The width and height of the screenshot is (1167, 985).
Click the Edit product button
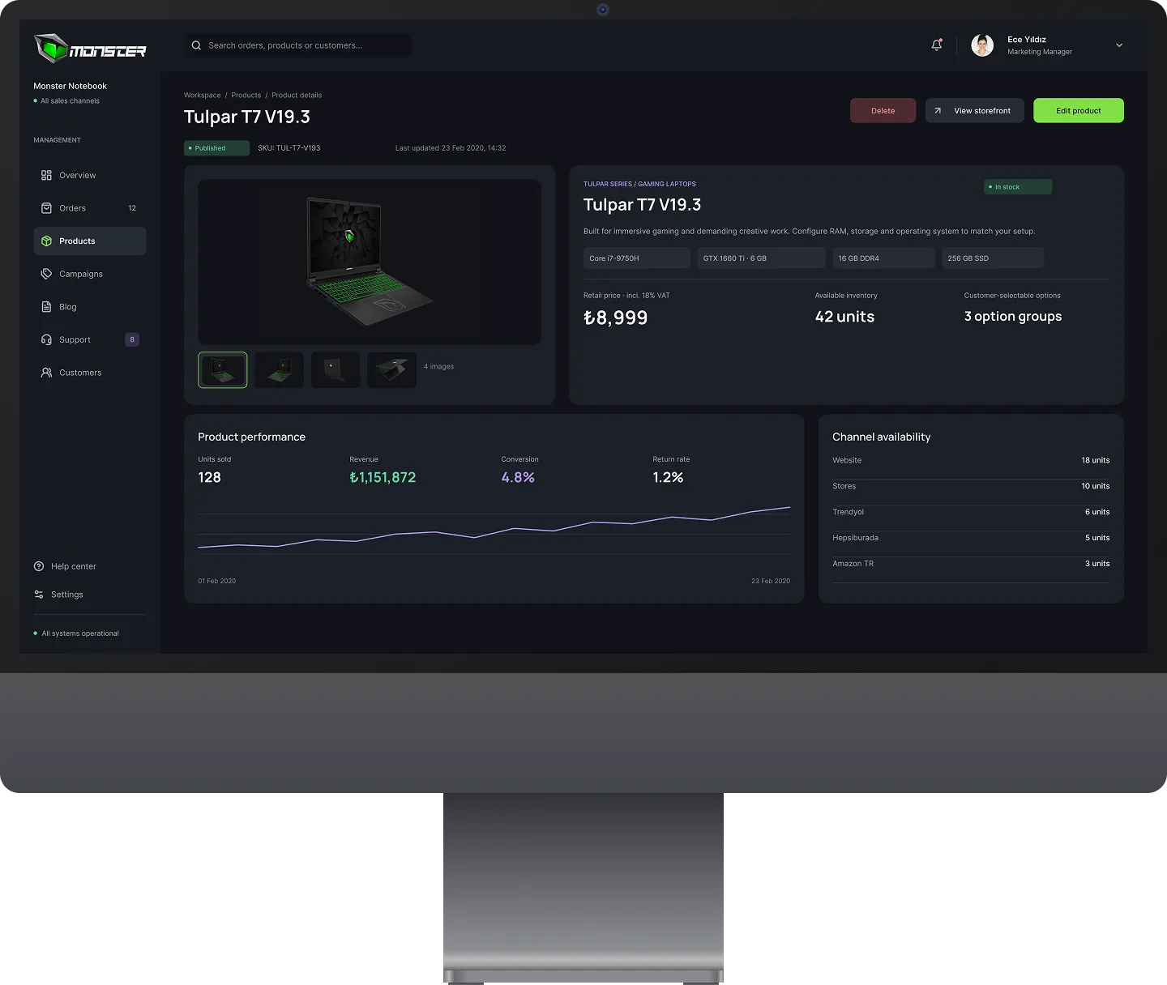pyautogui.click(x=1078, y=111)
